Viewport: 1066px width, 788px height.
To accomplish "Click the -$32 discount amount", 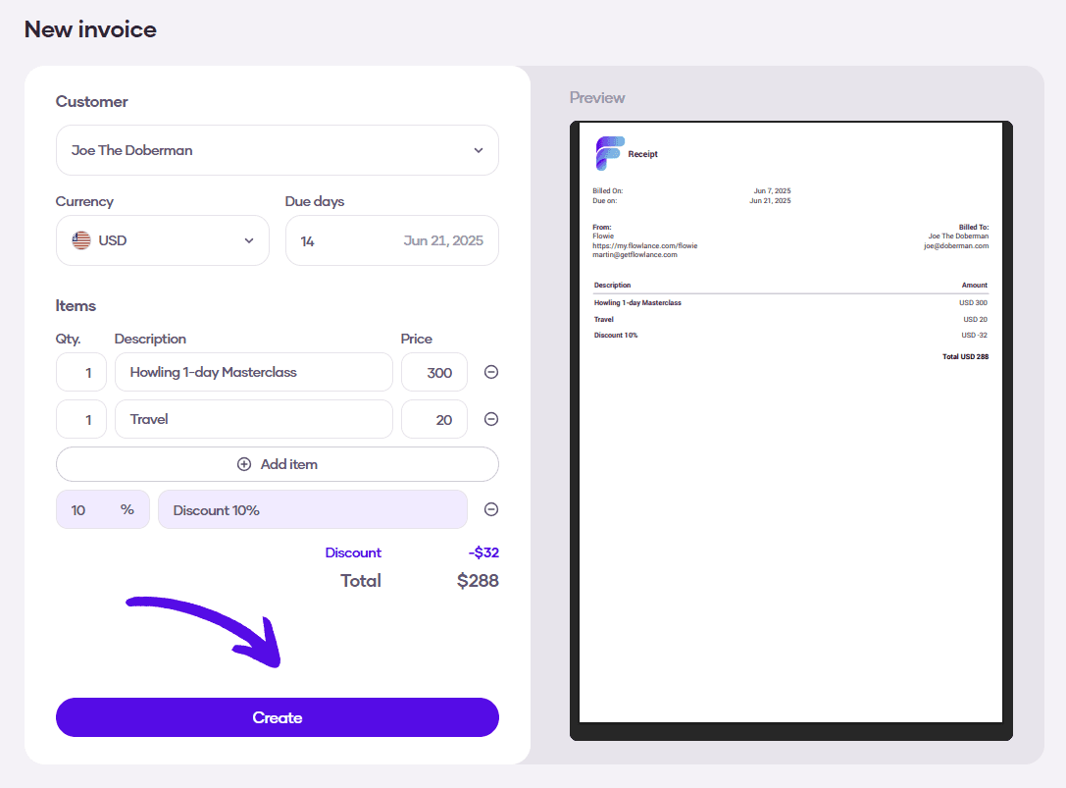I will (483, 552).
